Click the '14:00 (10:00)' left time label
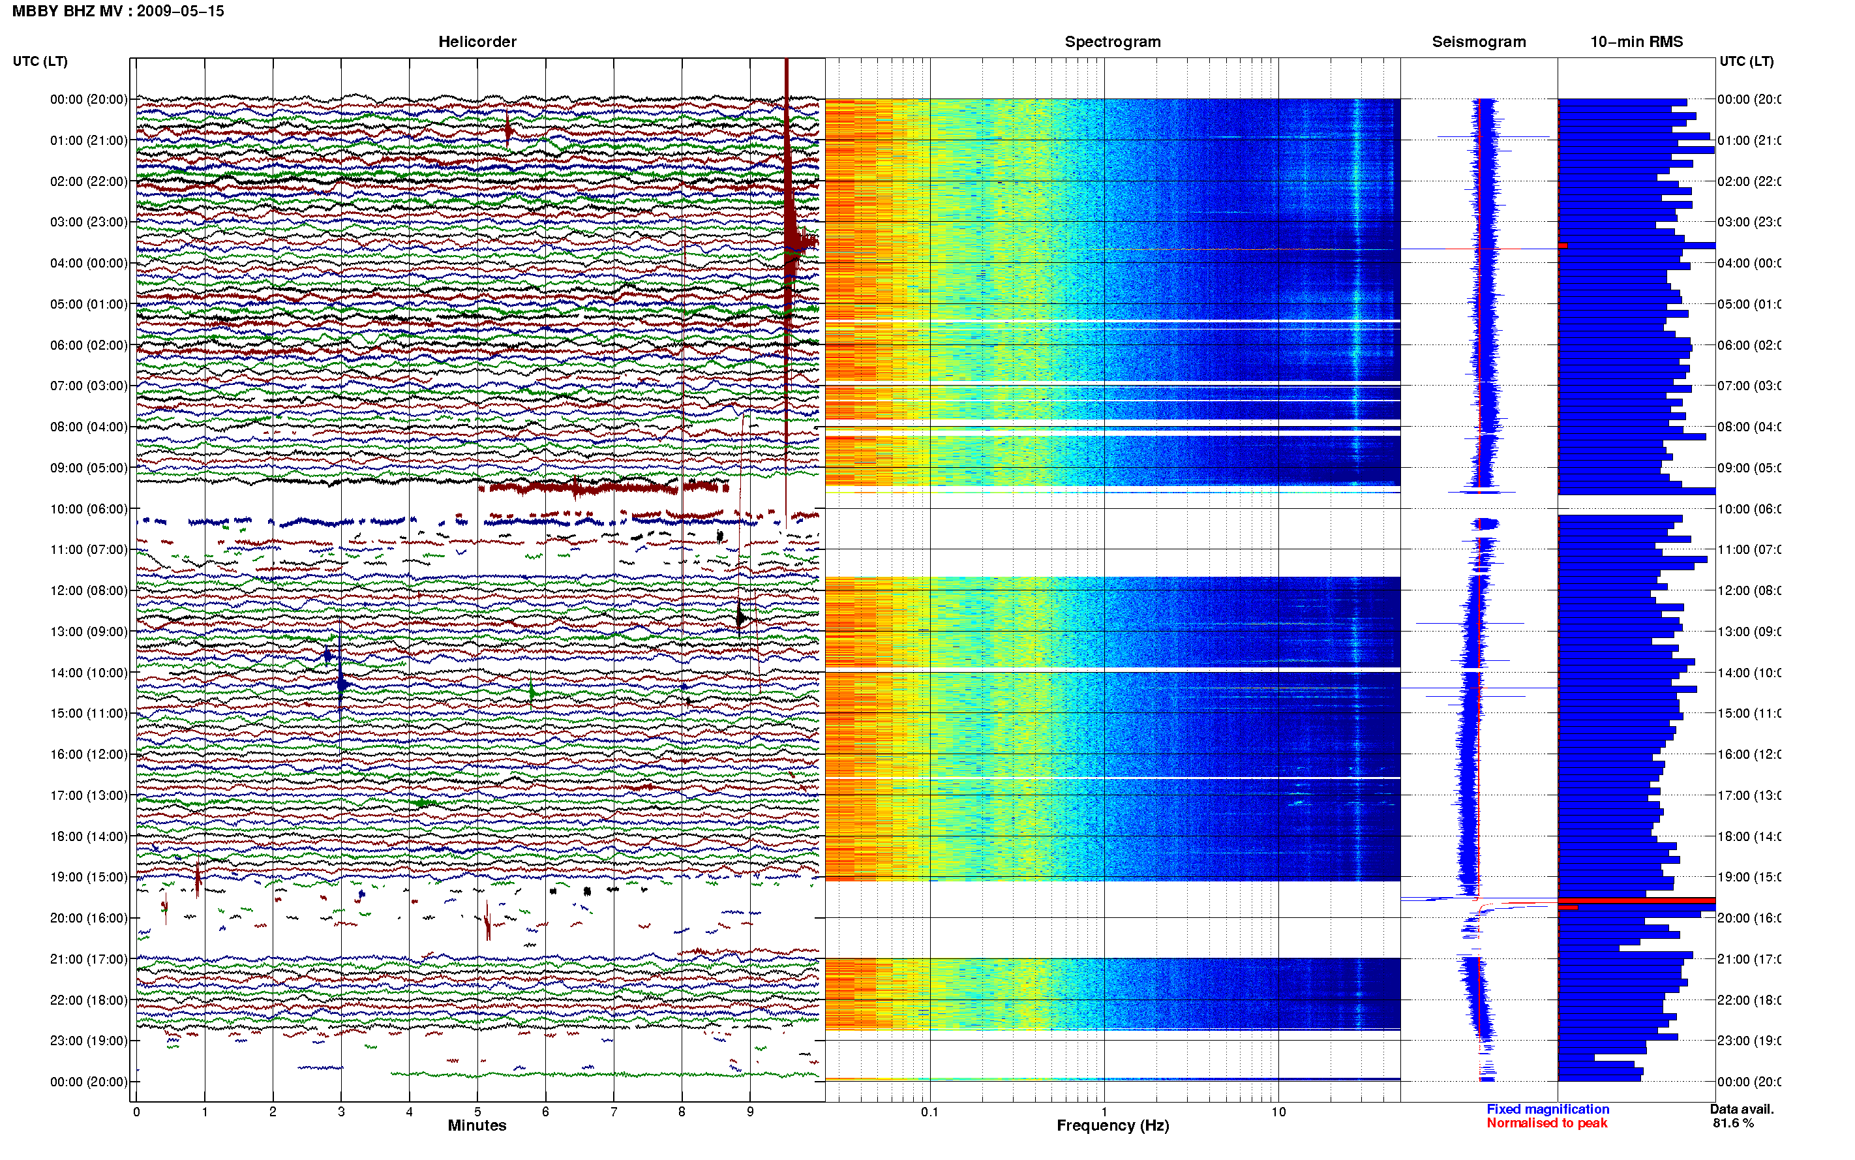Image resolution: width=1855 pixels, height=1160 pixels. coord(89,673)
